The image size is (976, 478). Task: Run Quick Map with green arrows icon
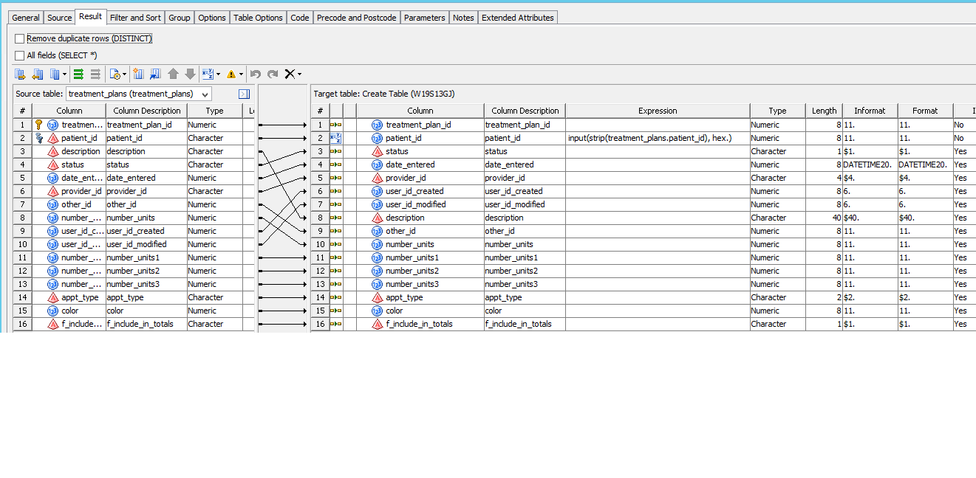78,74
